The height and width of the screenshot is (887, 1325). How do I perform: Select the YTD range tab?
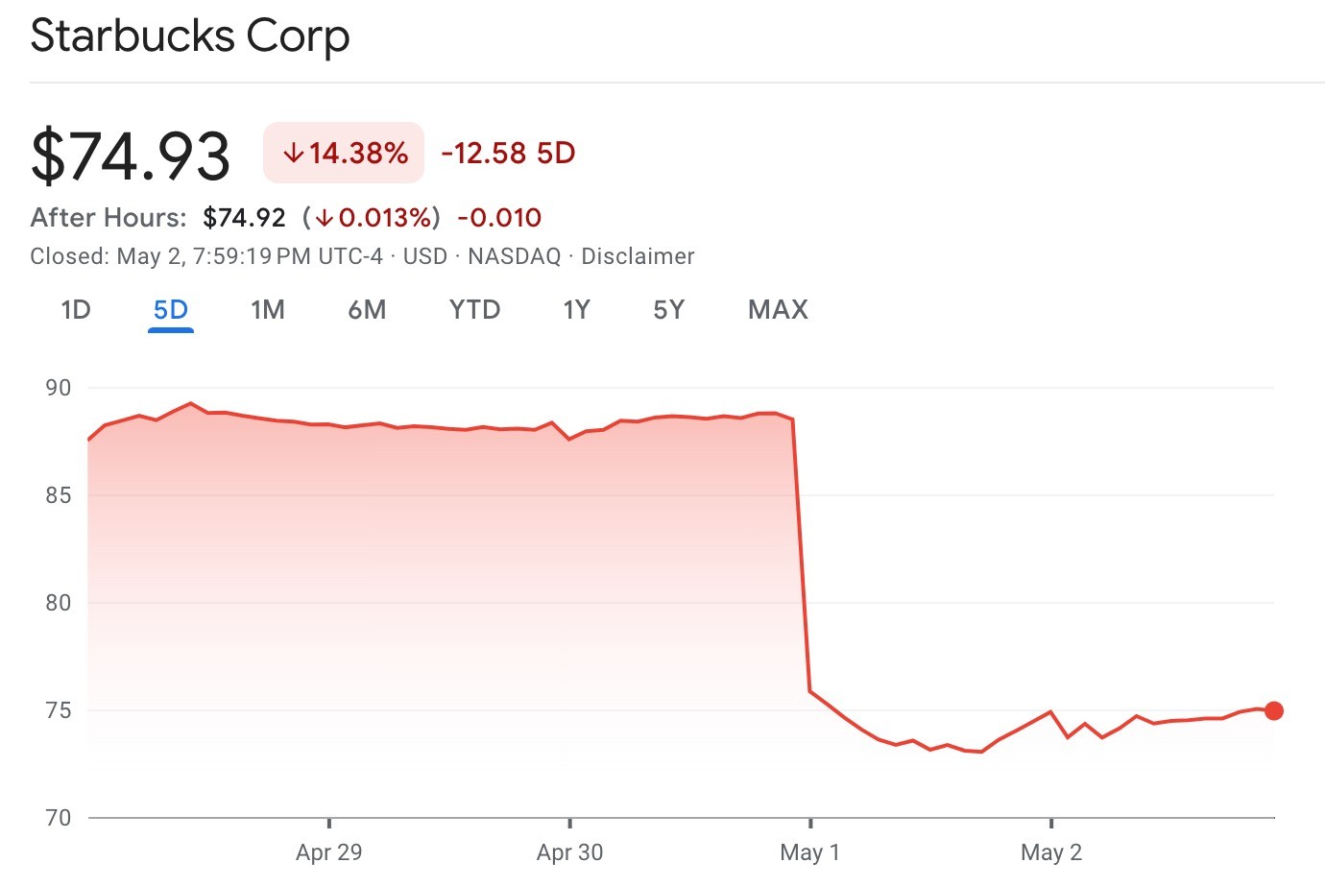pos(474,310)
